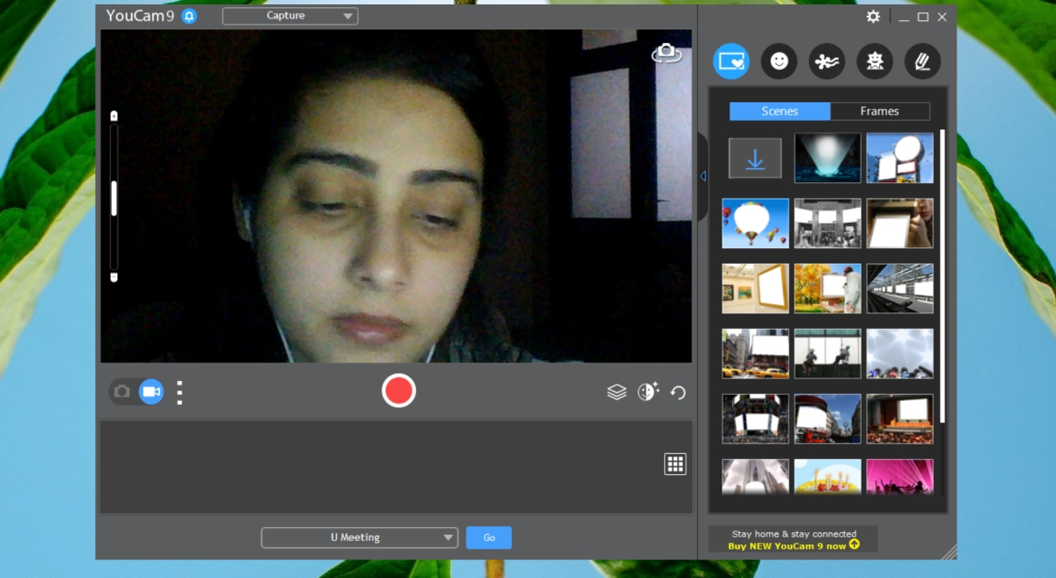Switch to the Scenes tab

(x=780, y=111)
